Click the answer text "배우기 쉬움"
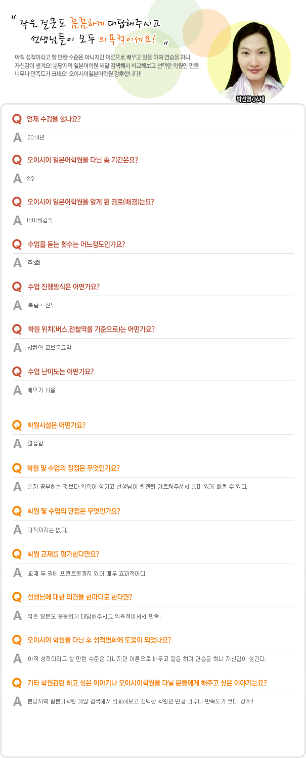This screenshot has width=306, height=758. [41, 390]
